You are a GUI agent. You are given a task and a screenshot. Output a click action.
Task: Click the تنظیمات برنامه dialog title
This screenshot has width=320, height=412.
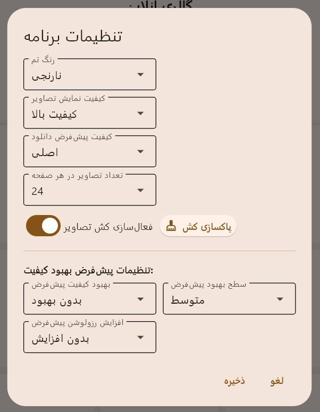point(73,37)
